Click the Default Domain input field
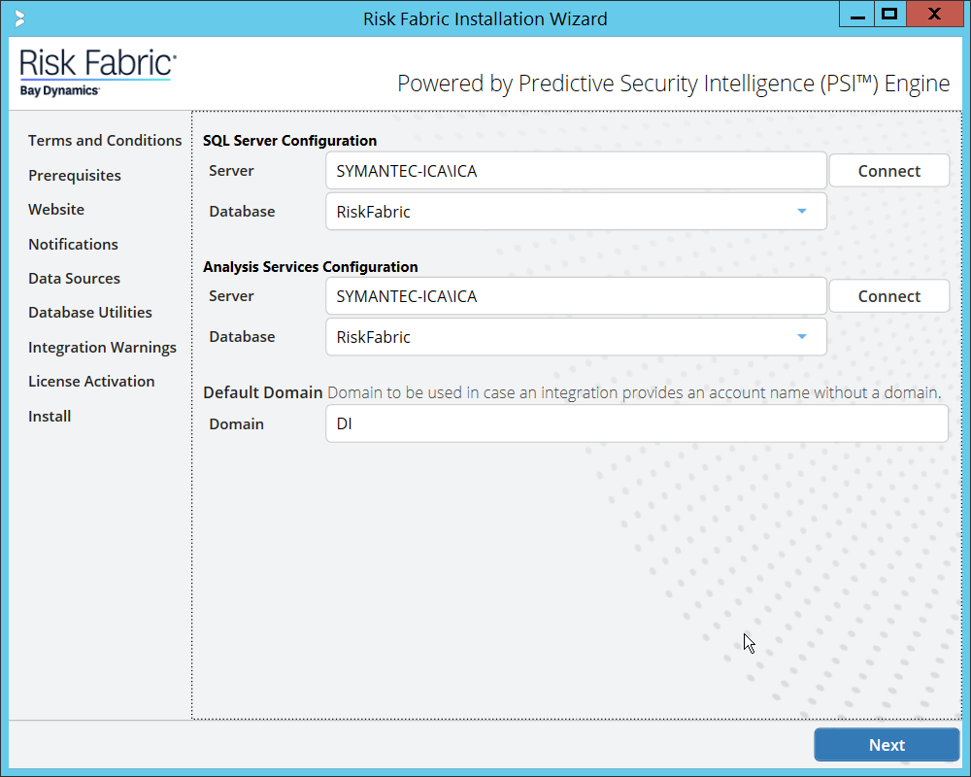The height and width of the screenshot is (777, 971). point(636,424)
